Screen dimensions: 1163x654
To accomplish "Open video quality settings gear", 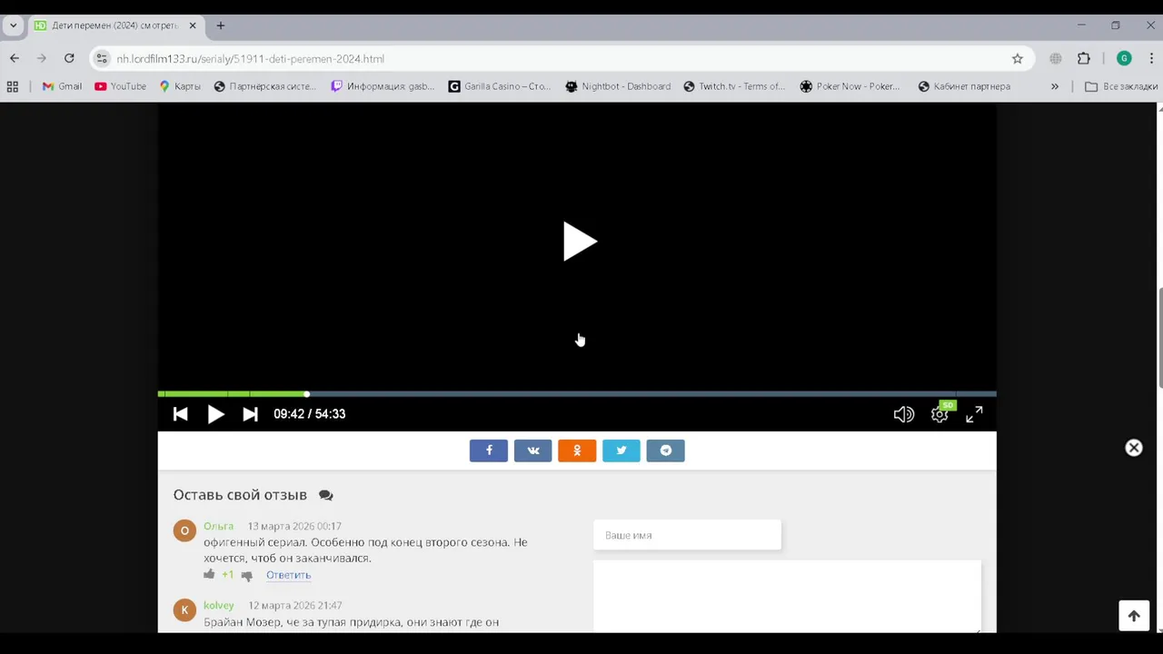I will (939, 414).
